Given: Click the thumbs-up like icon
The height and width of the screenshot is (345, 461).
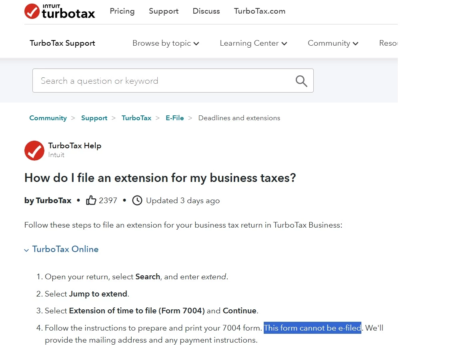Looking at the screenshot, I should pos(91,200).
